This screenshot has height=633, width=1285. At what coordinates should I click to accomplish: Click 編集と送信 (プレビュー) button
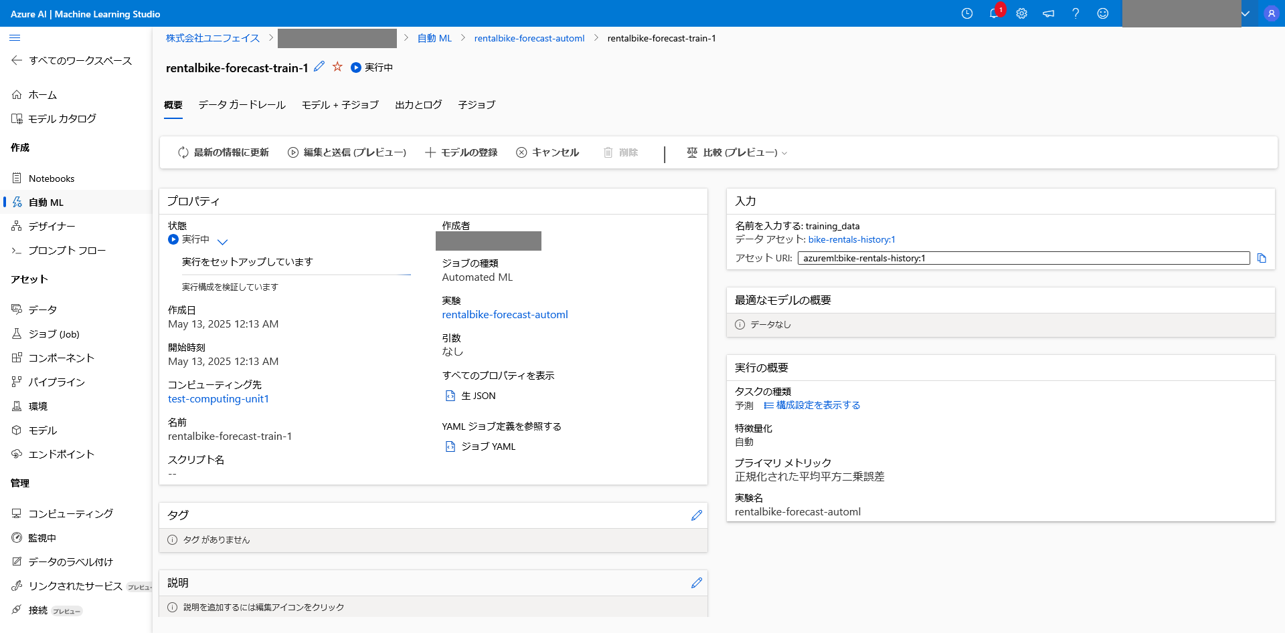[347, 152]
